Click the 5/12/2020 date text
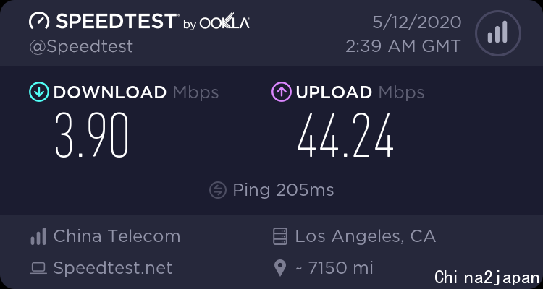The image size is (543, 289). click(x=417, y=22)
